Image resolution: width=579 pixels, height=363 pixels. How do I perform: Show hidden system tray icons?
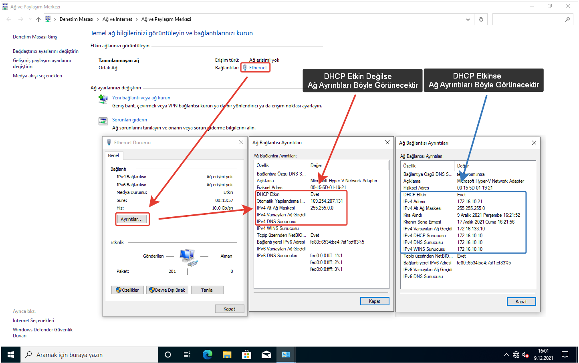pos(506,355)
